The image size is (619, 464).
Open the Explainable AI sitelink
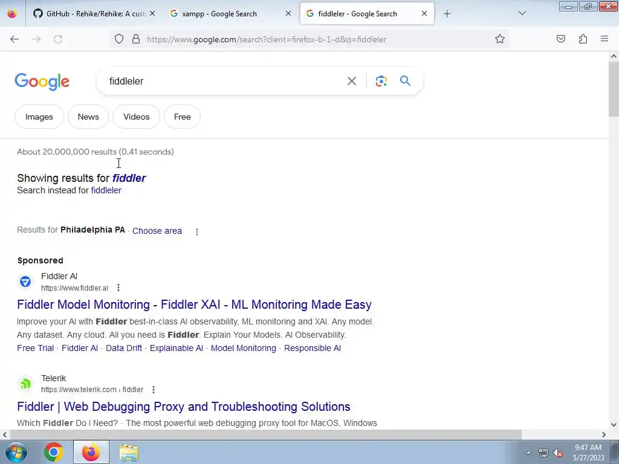(x=177, y=348)
